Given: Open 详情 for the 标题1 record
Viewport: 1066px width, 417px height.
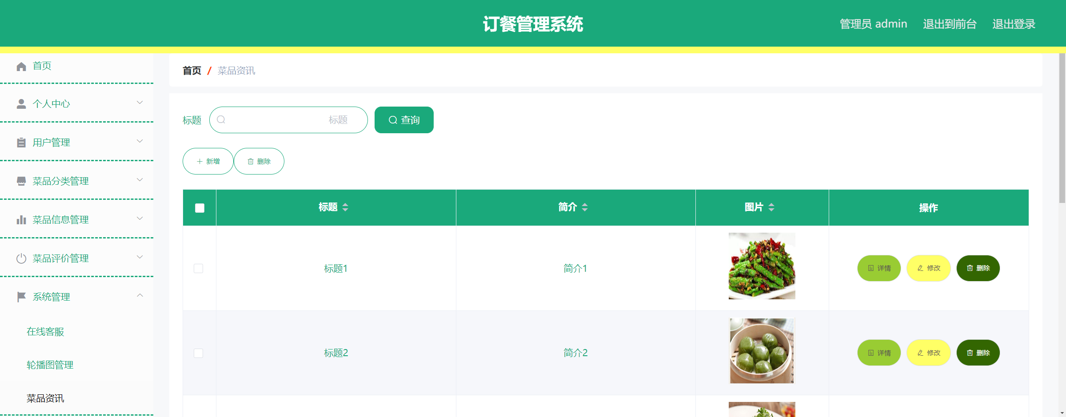Looking at the screenshot, I should tap(878, 268).
